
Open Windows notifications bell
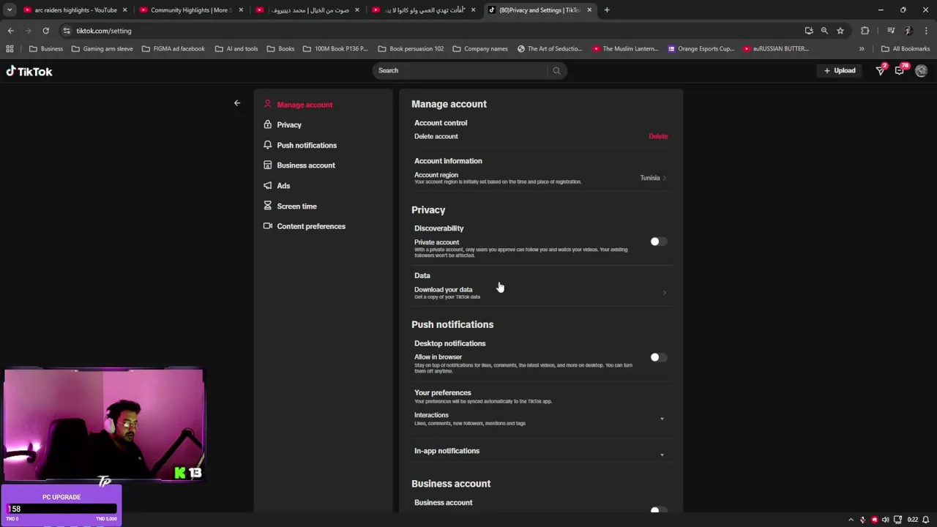[x=925, y=520]
